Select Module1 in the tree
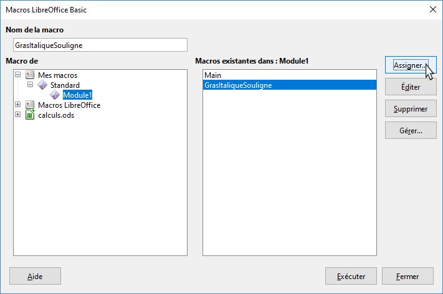 pos(77,95)
